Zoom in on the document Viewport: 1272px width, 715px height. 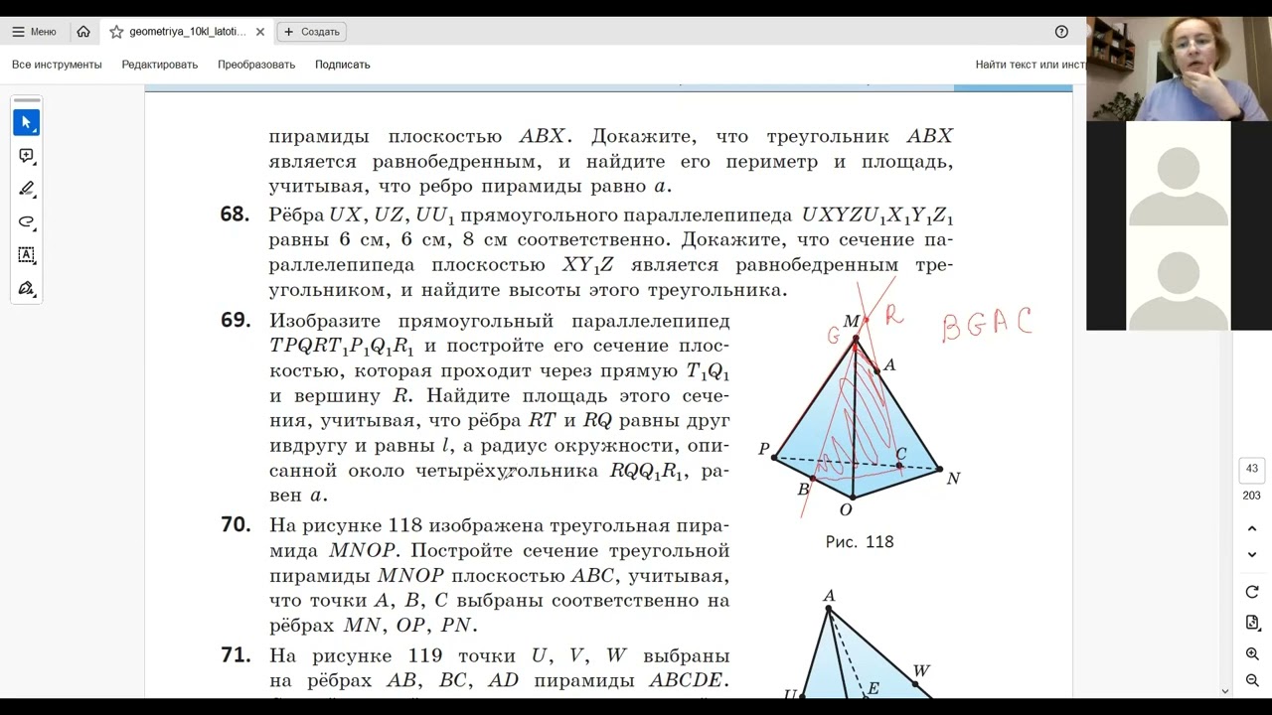[x=1252, y=654]
